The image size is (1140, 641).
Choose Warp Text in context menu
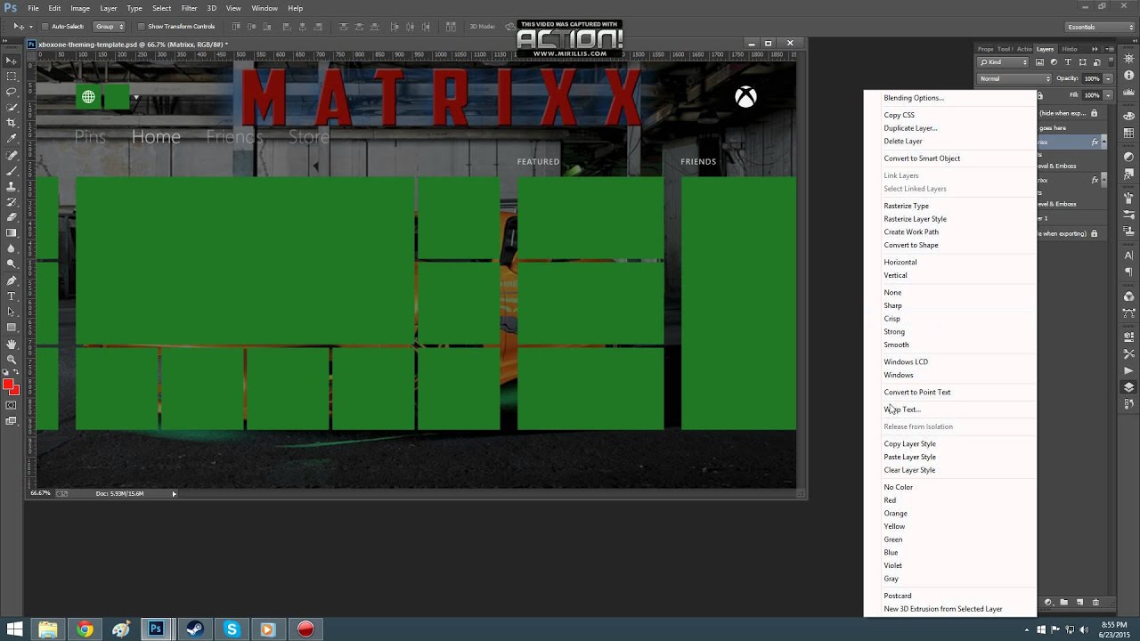(x=902, y=410)
